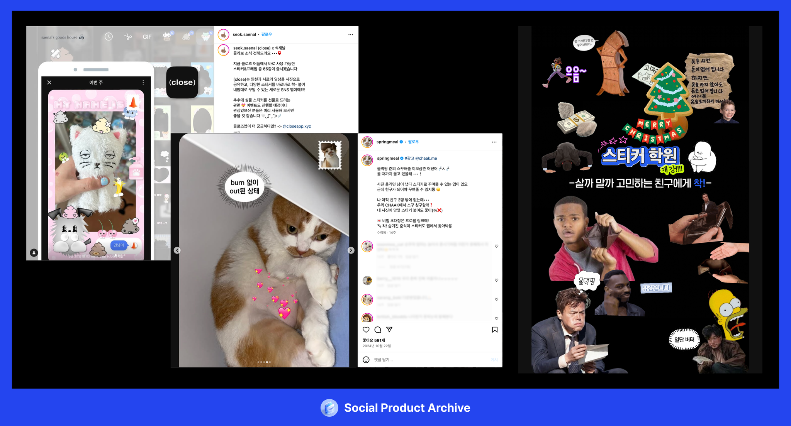
Task: View likes list at 좋아요 591개
Action: coord(373,340)
